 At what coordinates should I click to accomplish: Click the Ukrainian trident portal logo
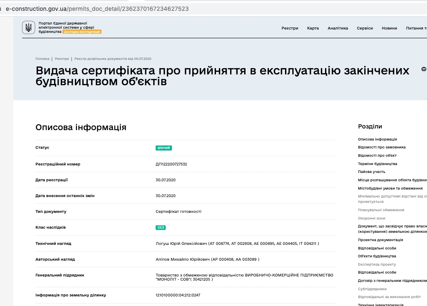pyautogui.click(x=29, y=27)
